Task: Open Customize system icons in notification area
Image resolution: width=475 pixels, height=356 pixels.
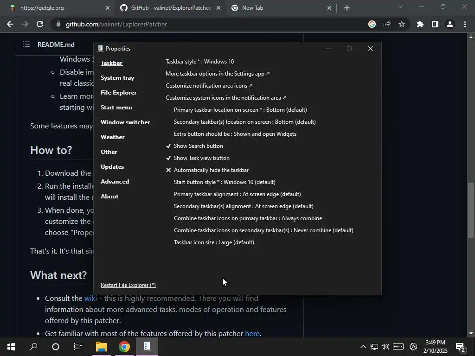Action: tap(226, 98)
